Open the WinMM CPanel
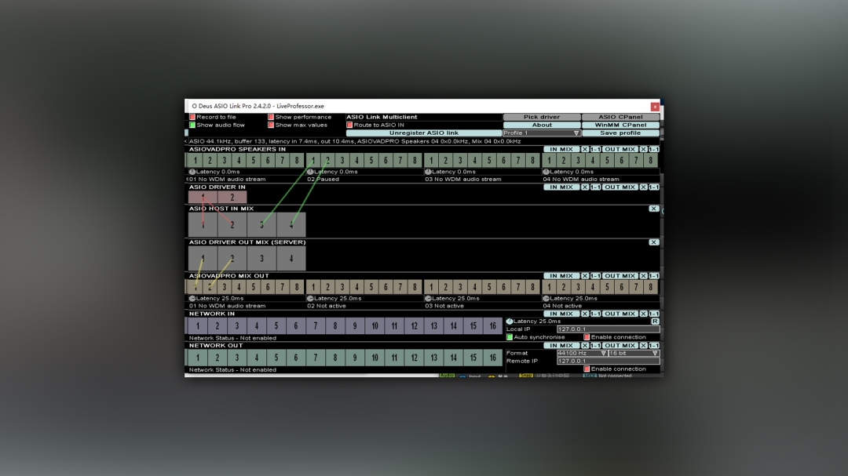This screenshot has height=476, width=848. pos(620,125)
